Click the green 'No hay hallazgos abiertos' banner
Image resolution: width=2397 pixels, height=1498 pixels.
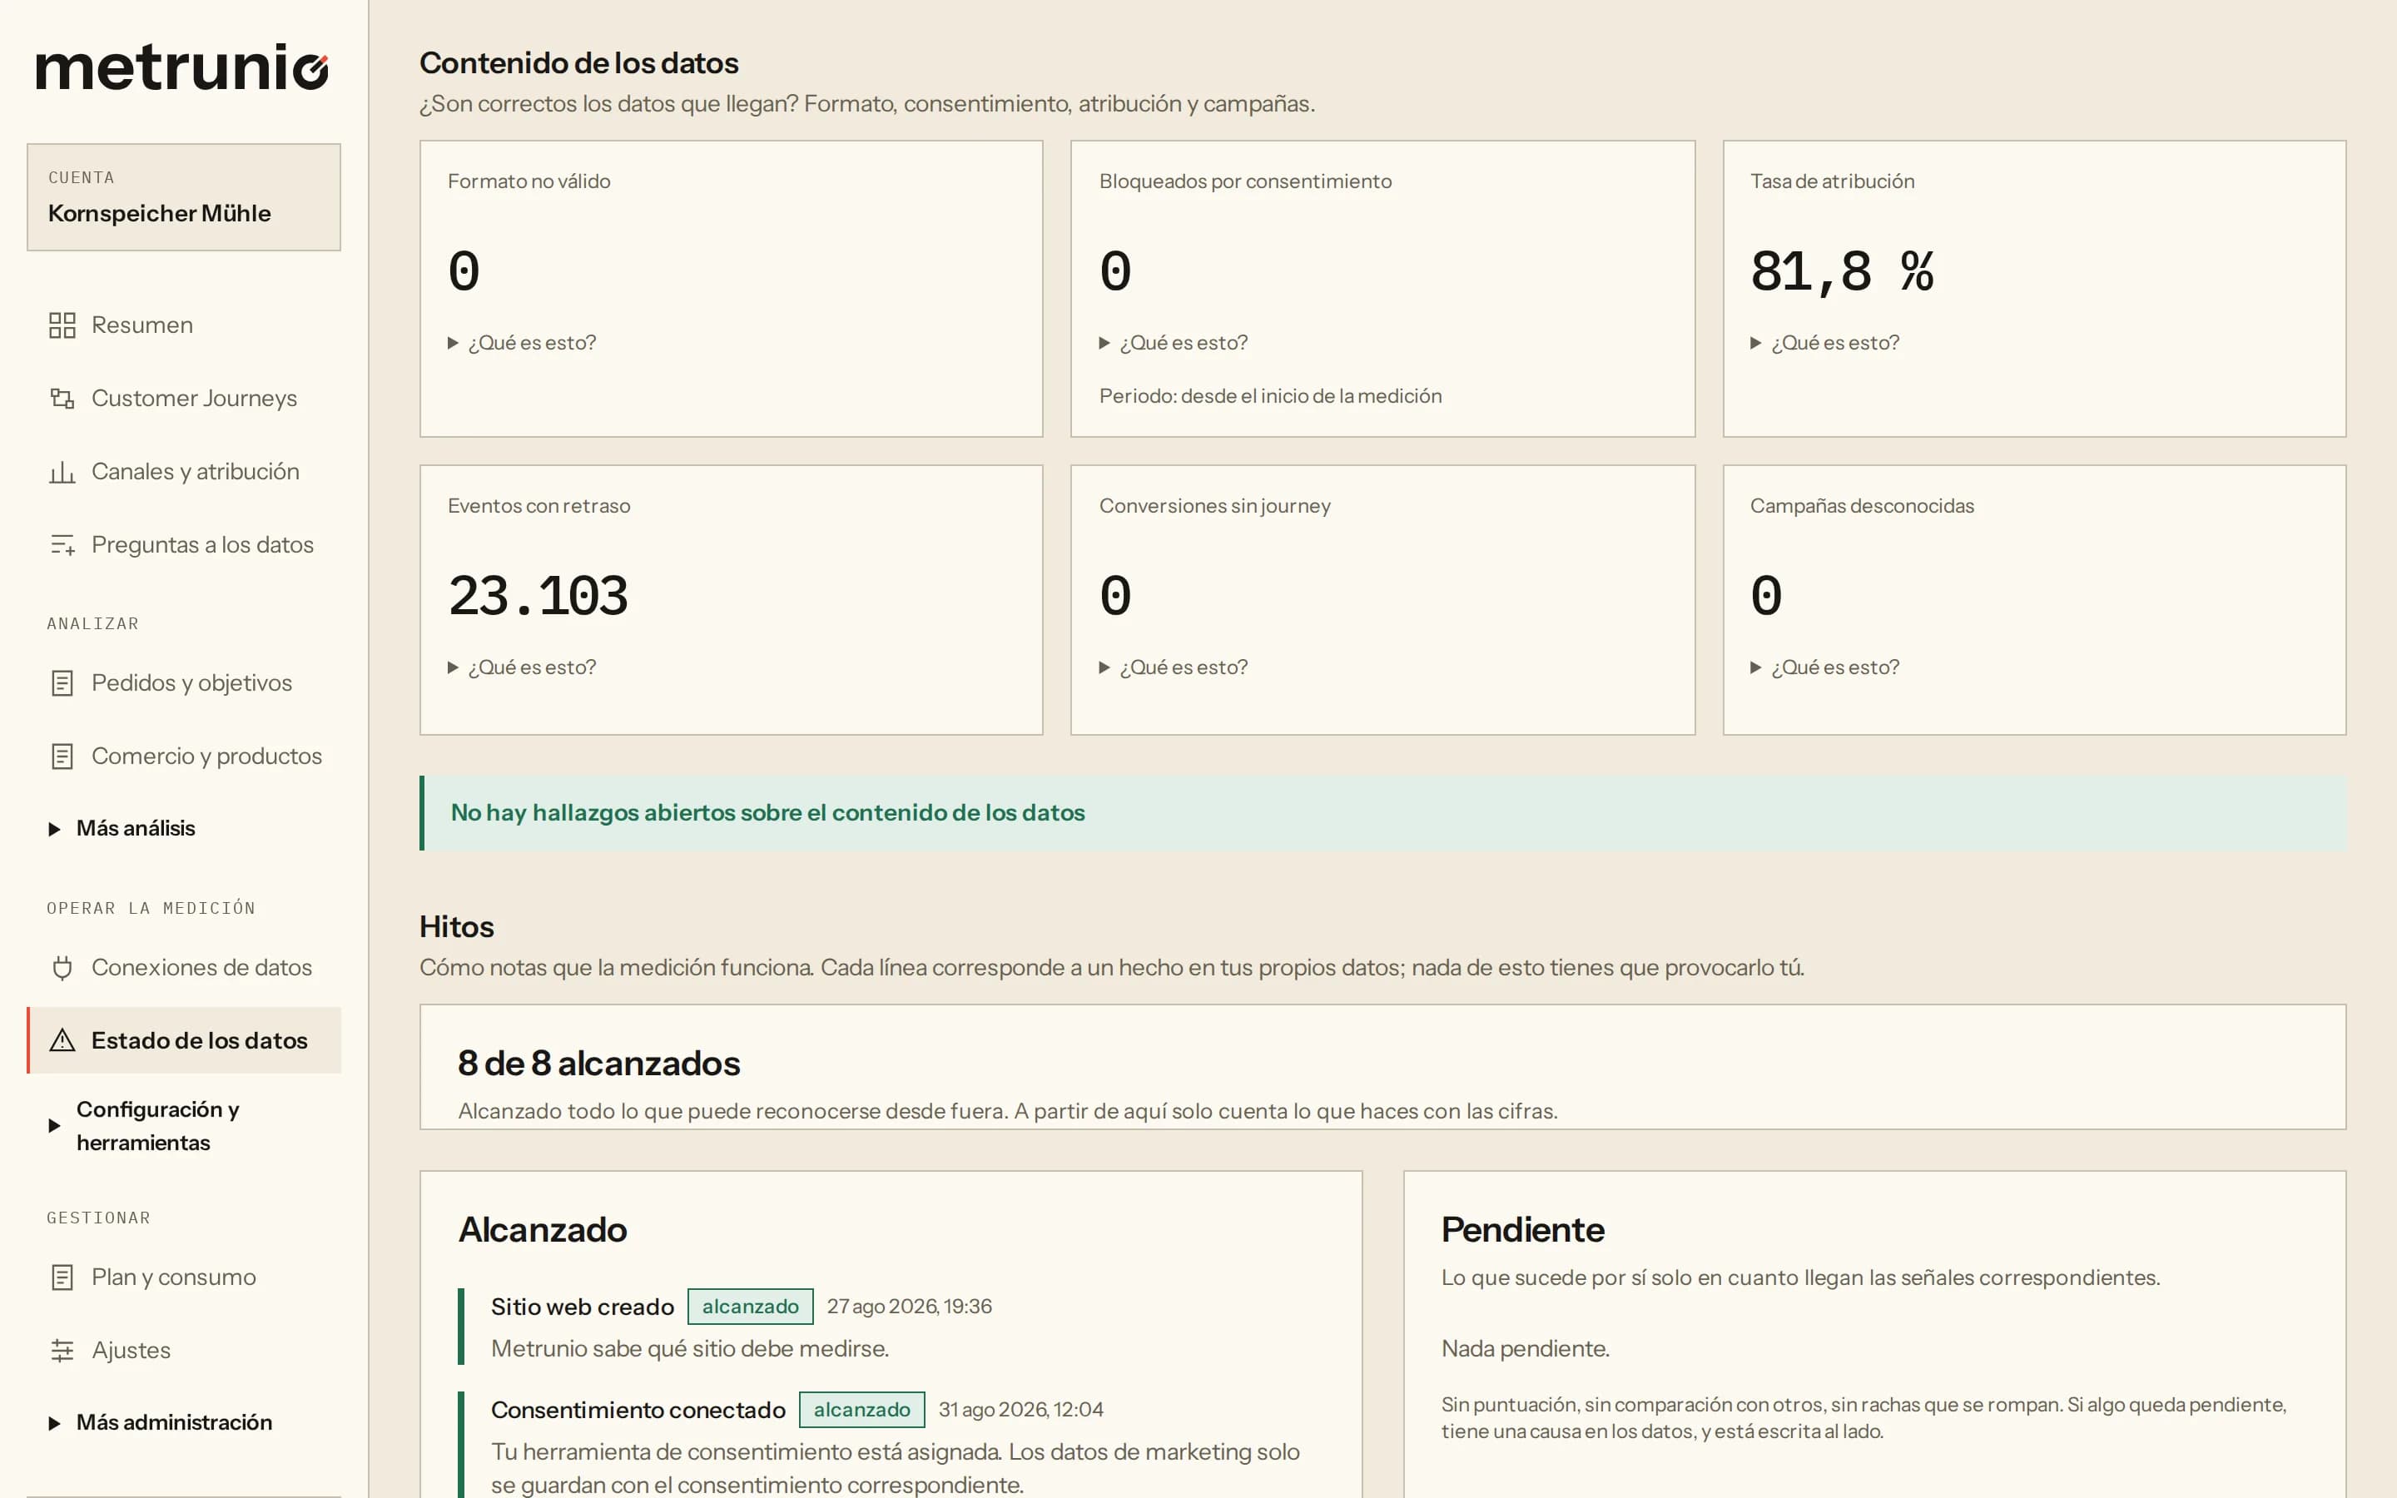pos(1382,813)
